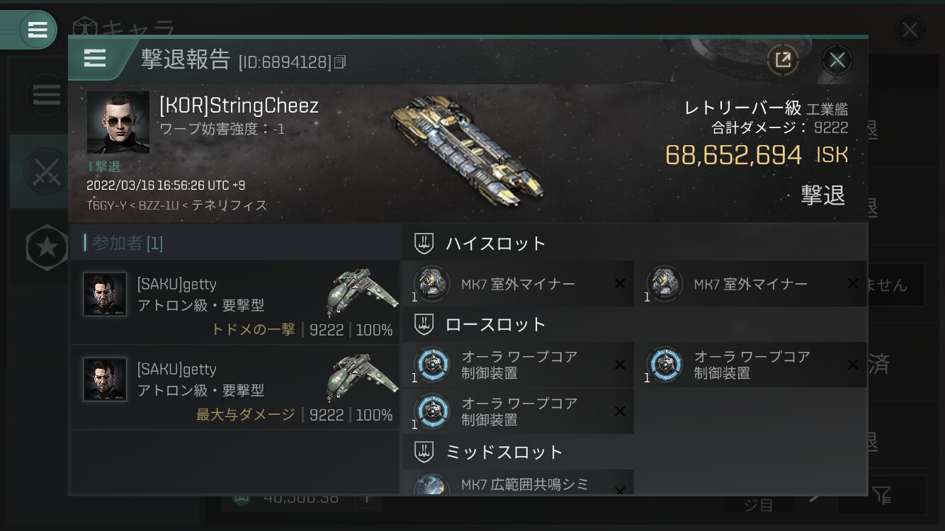Click MK7 広範囲共鳴 mid slot module
This screenshot has height=531, width=945.
(519, 484)
